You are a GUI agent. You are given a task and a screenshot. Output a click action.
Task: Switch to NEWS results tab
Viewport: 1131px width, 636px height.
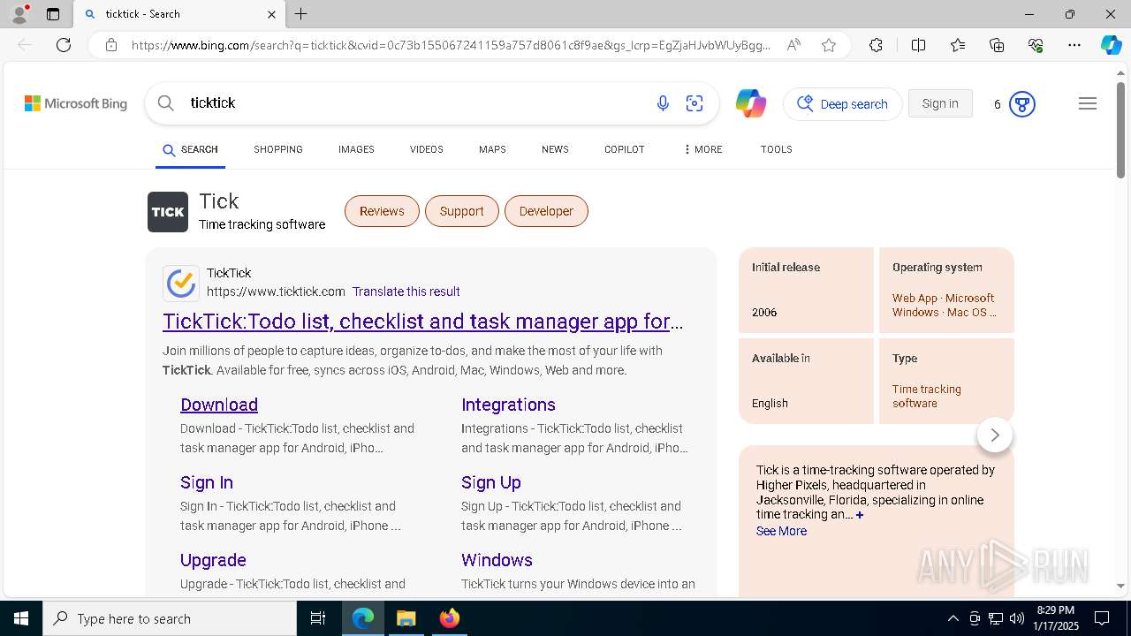tap(555, 149)
